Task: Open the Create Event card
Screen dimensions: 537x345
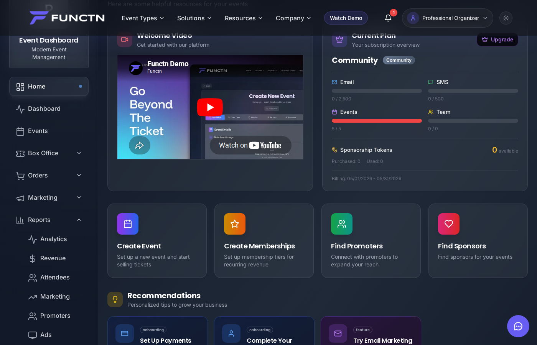Action: (x=157, y=241)
